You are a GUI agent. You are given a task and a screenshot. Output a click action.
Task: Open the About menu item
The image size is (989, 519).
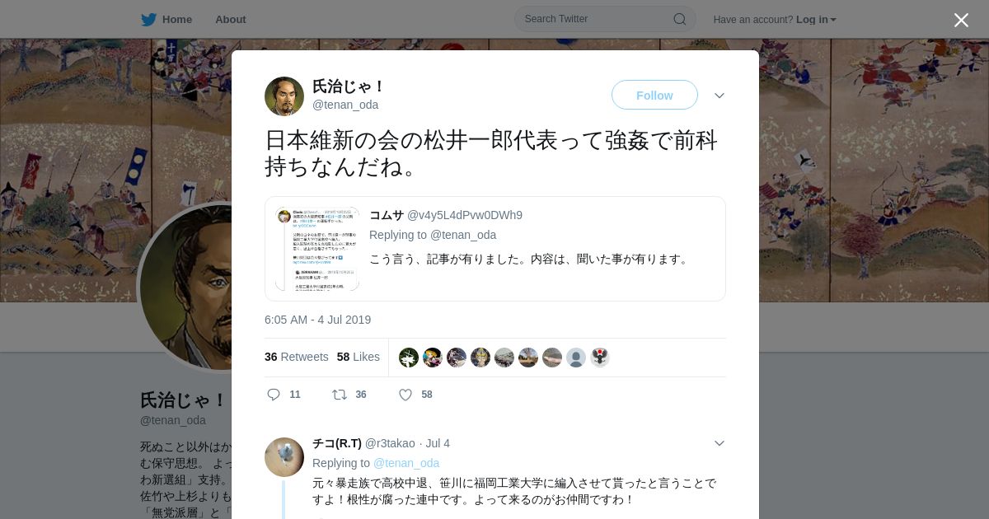tap(230, 19)
